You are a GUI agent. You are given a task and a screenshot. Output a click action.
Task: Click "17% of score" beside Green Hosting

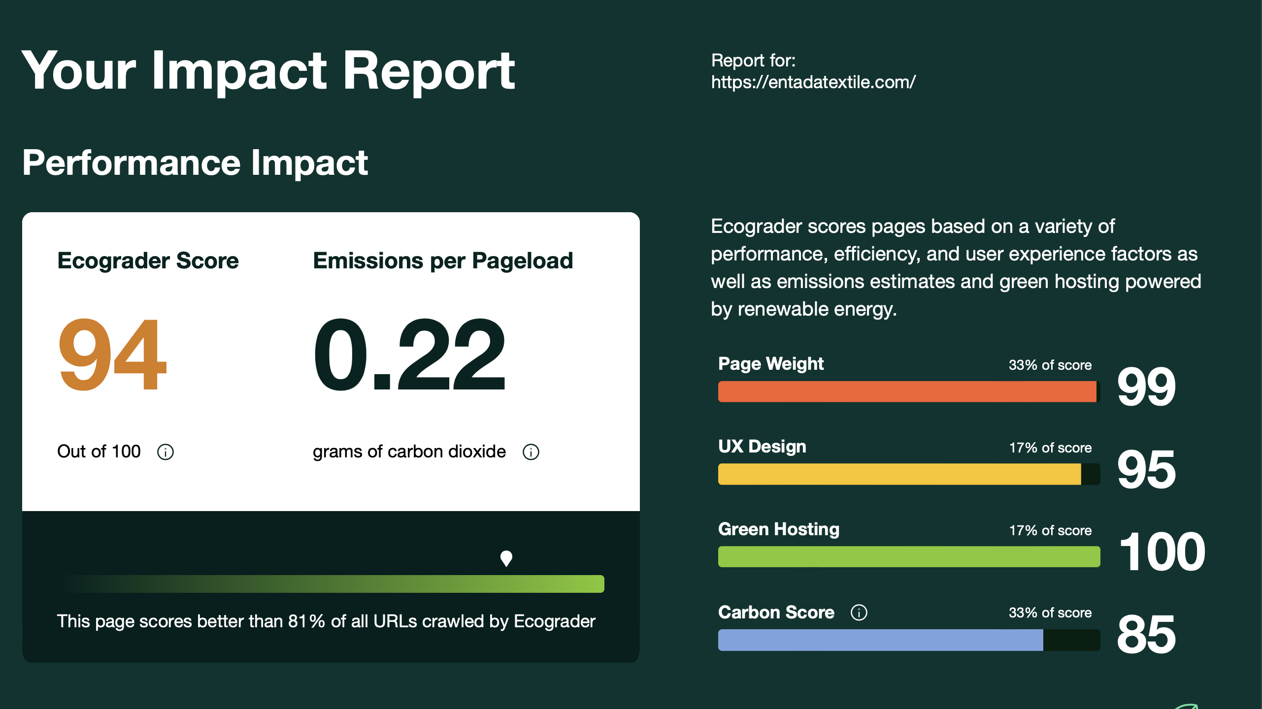[x=1050, y=531]
